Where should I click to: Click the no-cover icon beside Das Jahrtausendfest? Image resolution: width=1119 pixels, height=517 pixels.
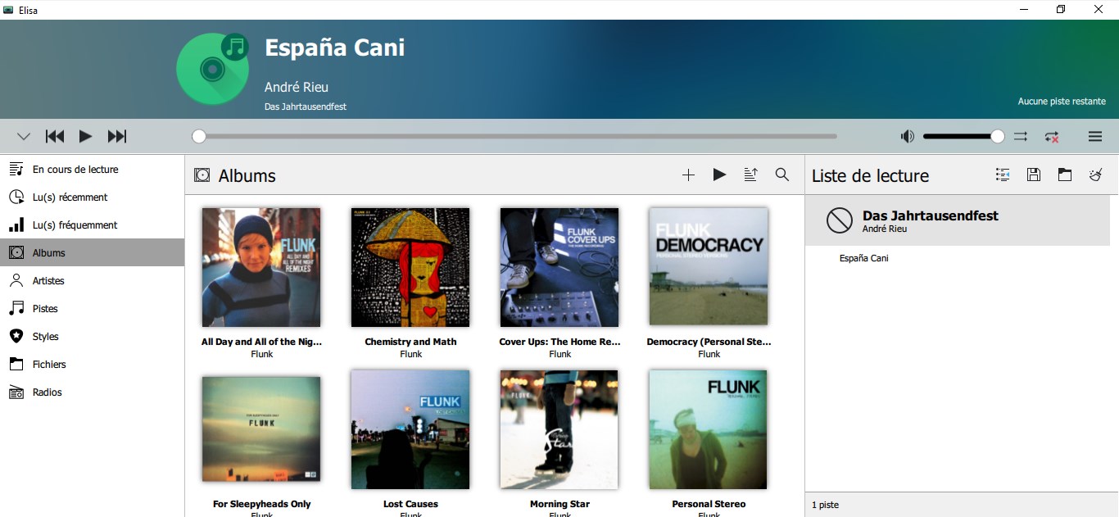click(x=840, y=220)
